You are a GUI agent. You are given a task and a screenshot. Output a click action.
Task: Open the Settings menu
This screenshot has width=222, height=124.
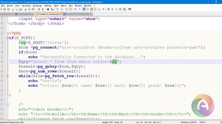[48, 6]
